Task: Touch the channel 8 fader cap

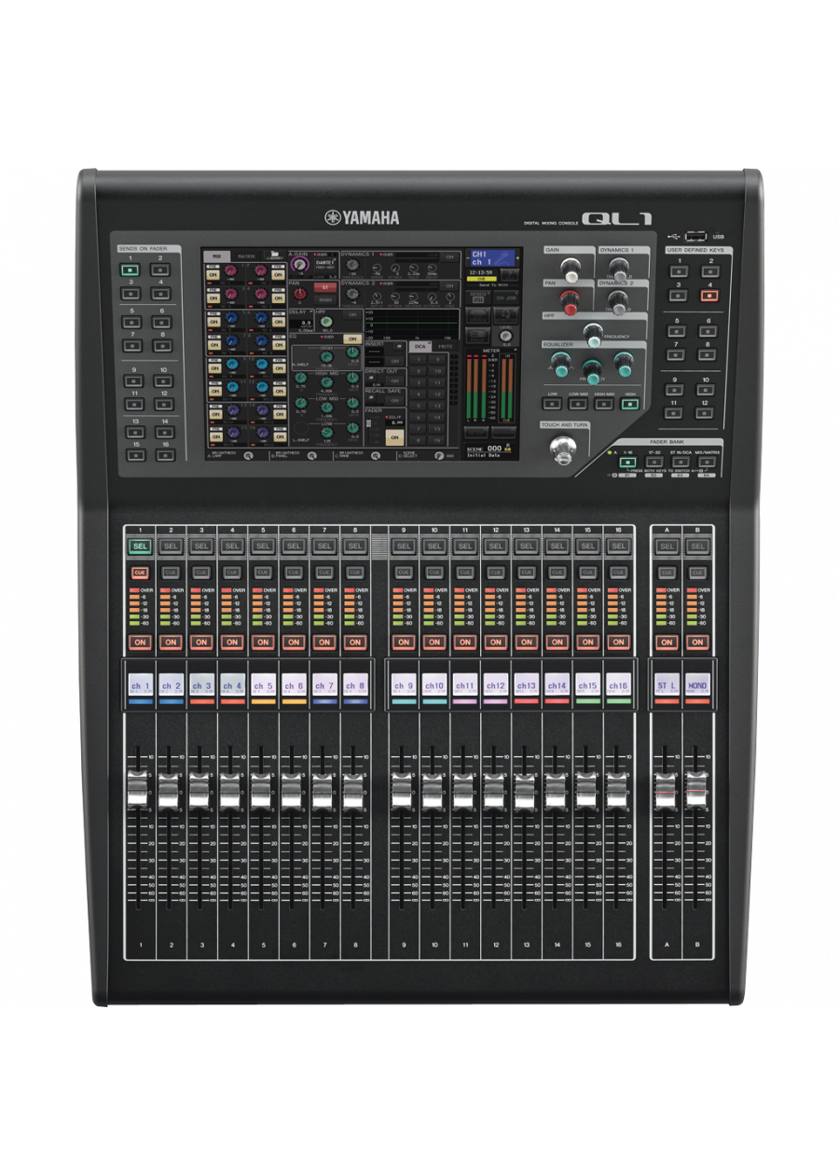Action: tap(352, 791)
